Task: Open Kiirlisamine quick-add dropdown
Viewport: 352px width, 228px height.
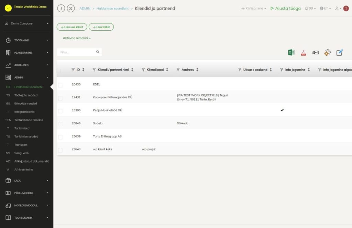Action: (254, 8)
